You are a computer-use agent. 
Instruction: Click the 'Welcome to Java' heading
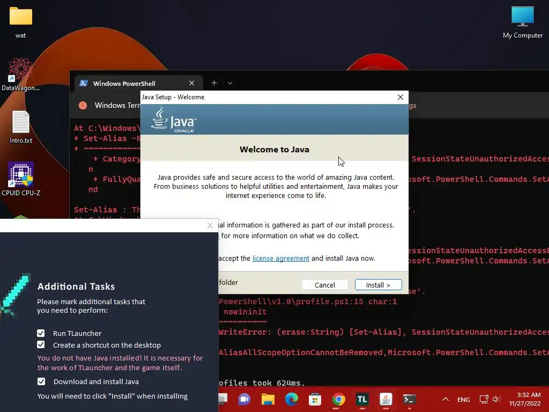point(274,149)
